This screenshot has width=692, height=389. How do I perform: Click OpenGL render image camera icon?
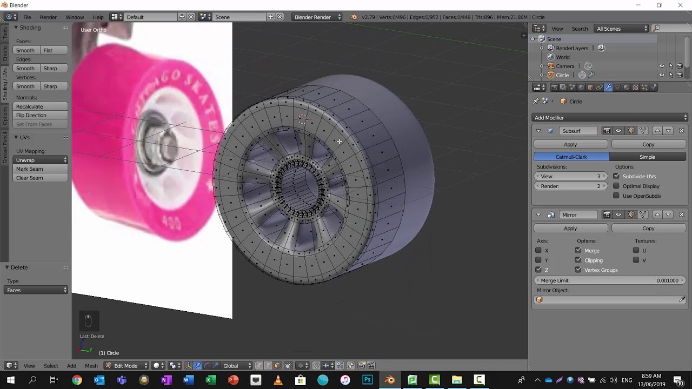[x=362, y=366]
